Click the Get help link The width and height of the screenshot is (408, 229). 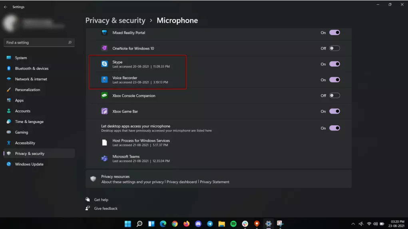click(101, 199)
